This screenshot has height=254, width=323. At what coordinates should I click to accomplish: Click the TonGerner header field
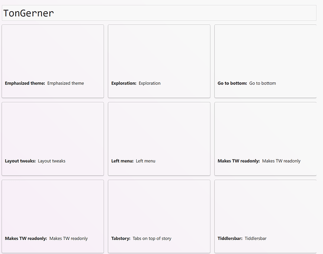tap(159, 13)
